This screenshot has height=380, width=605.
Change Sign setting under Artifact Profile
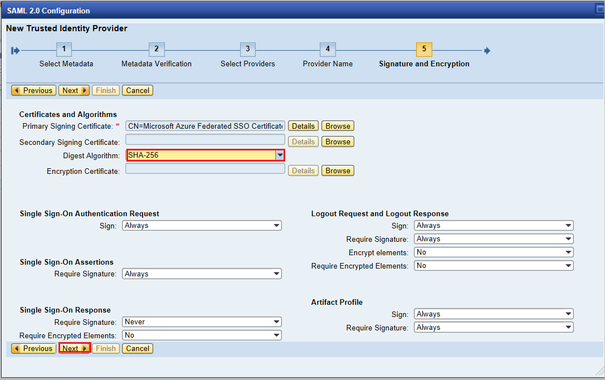coord(569,314)
